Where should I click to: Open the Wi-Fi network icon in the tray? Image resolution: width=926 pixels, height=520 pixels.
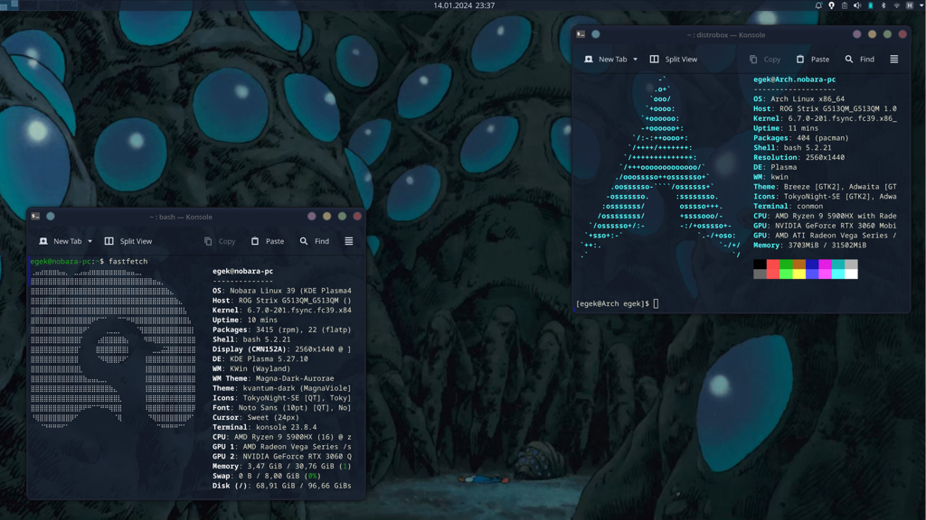coord(896,5)
